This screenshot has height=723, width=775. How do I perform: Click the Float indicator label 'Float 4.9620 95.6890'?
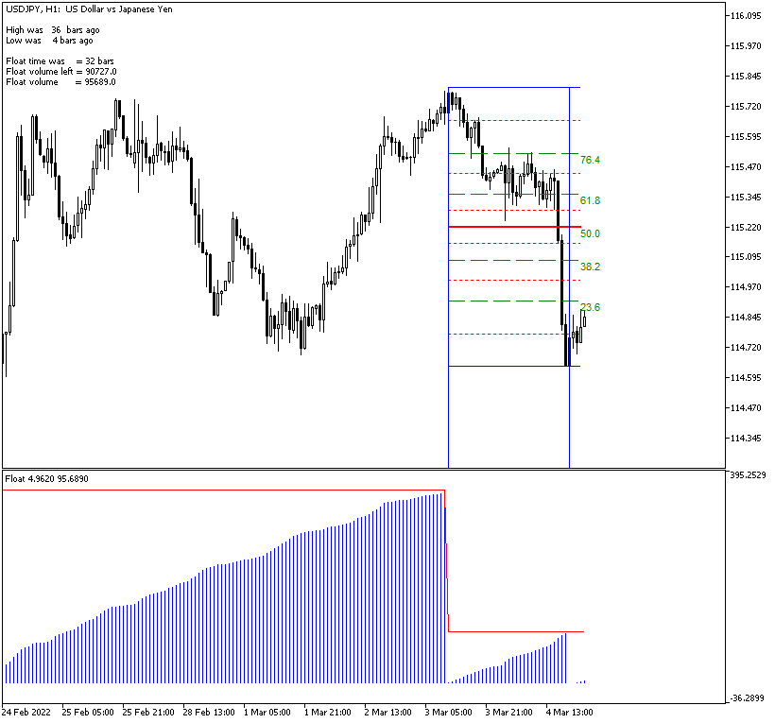(47, 479)
